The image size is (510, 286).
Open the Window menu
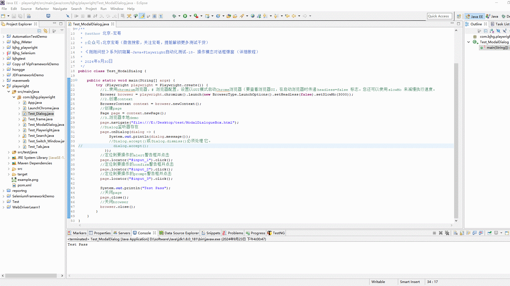[x=117, y=9]
